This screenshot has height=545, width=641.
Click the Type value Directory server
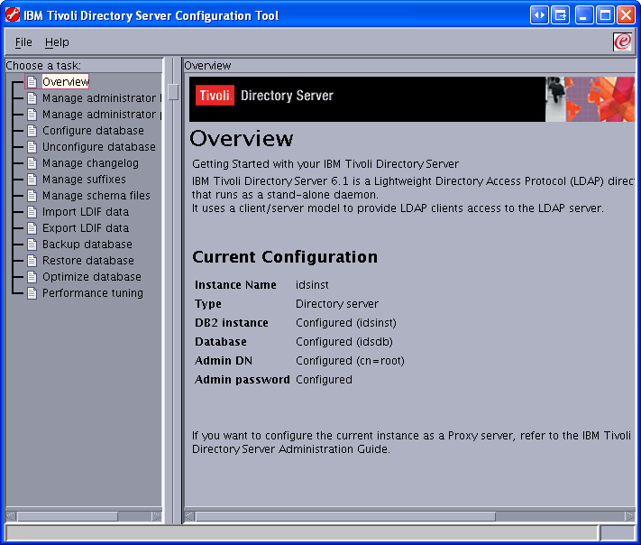337,303
